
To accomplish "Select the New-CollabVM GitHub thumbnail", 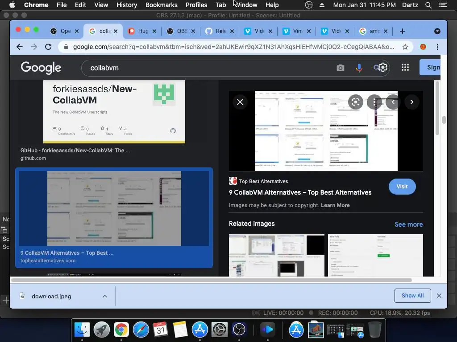I will click(114, 112).
